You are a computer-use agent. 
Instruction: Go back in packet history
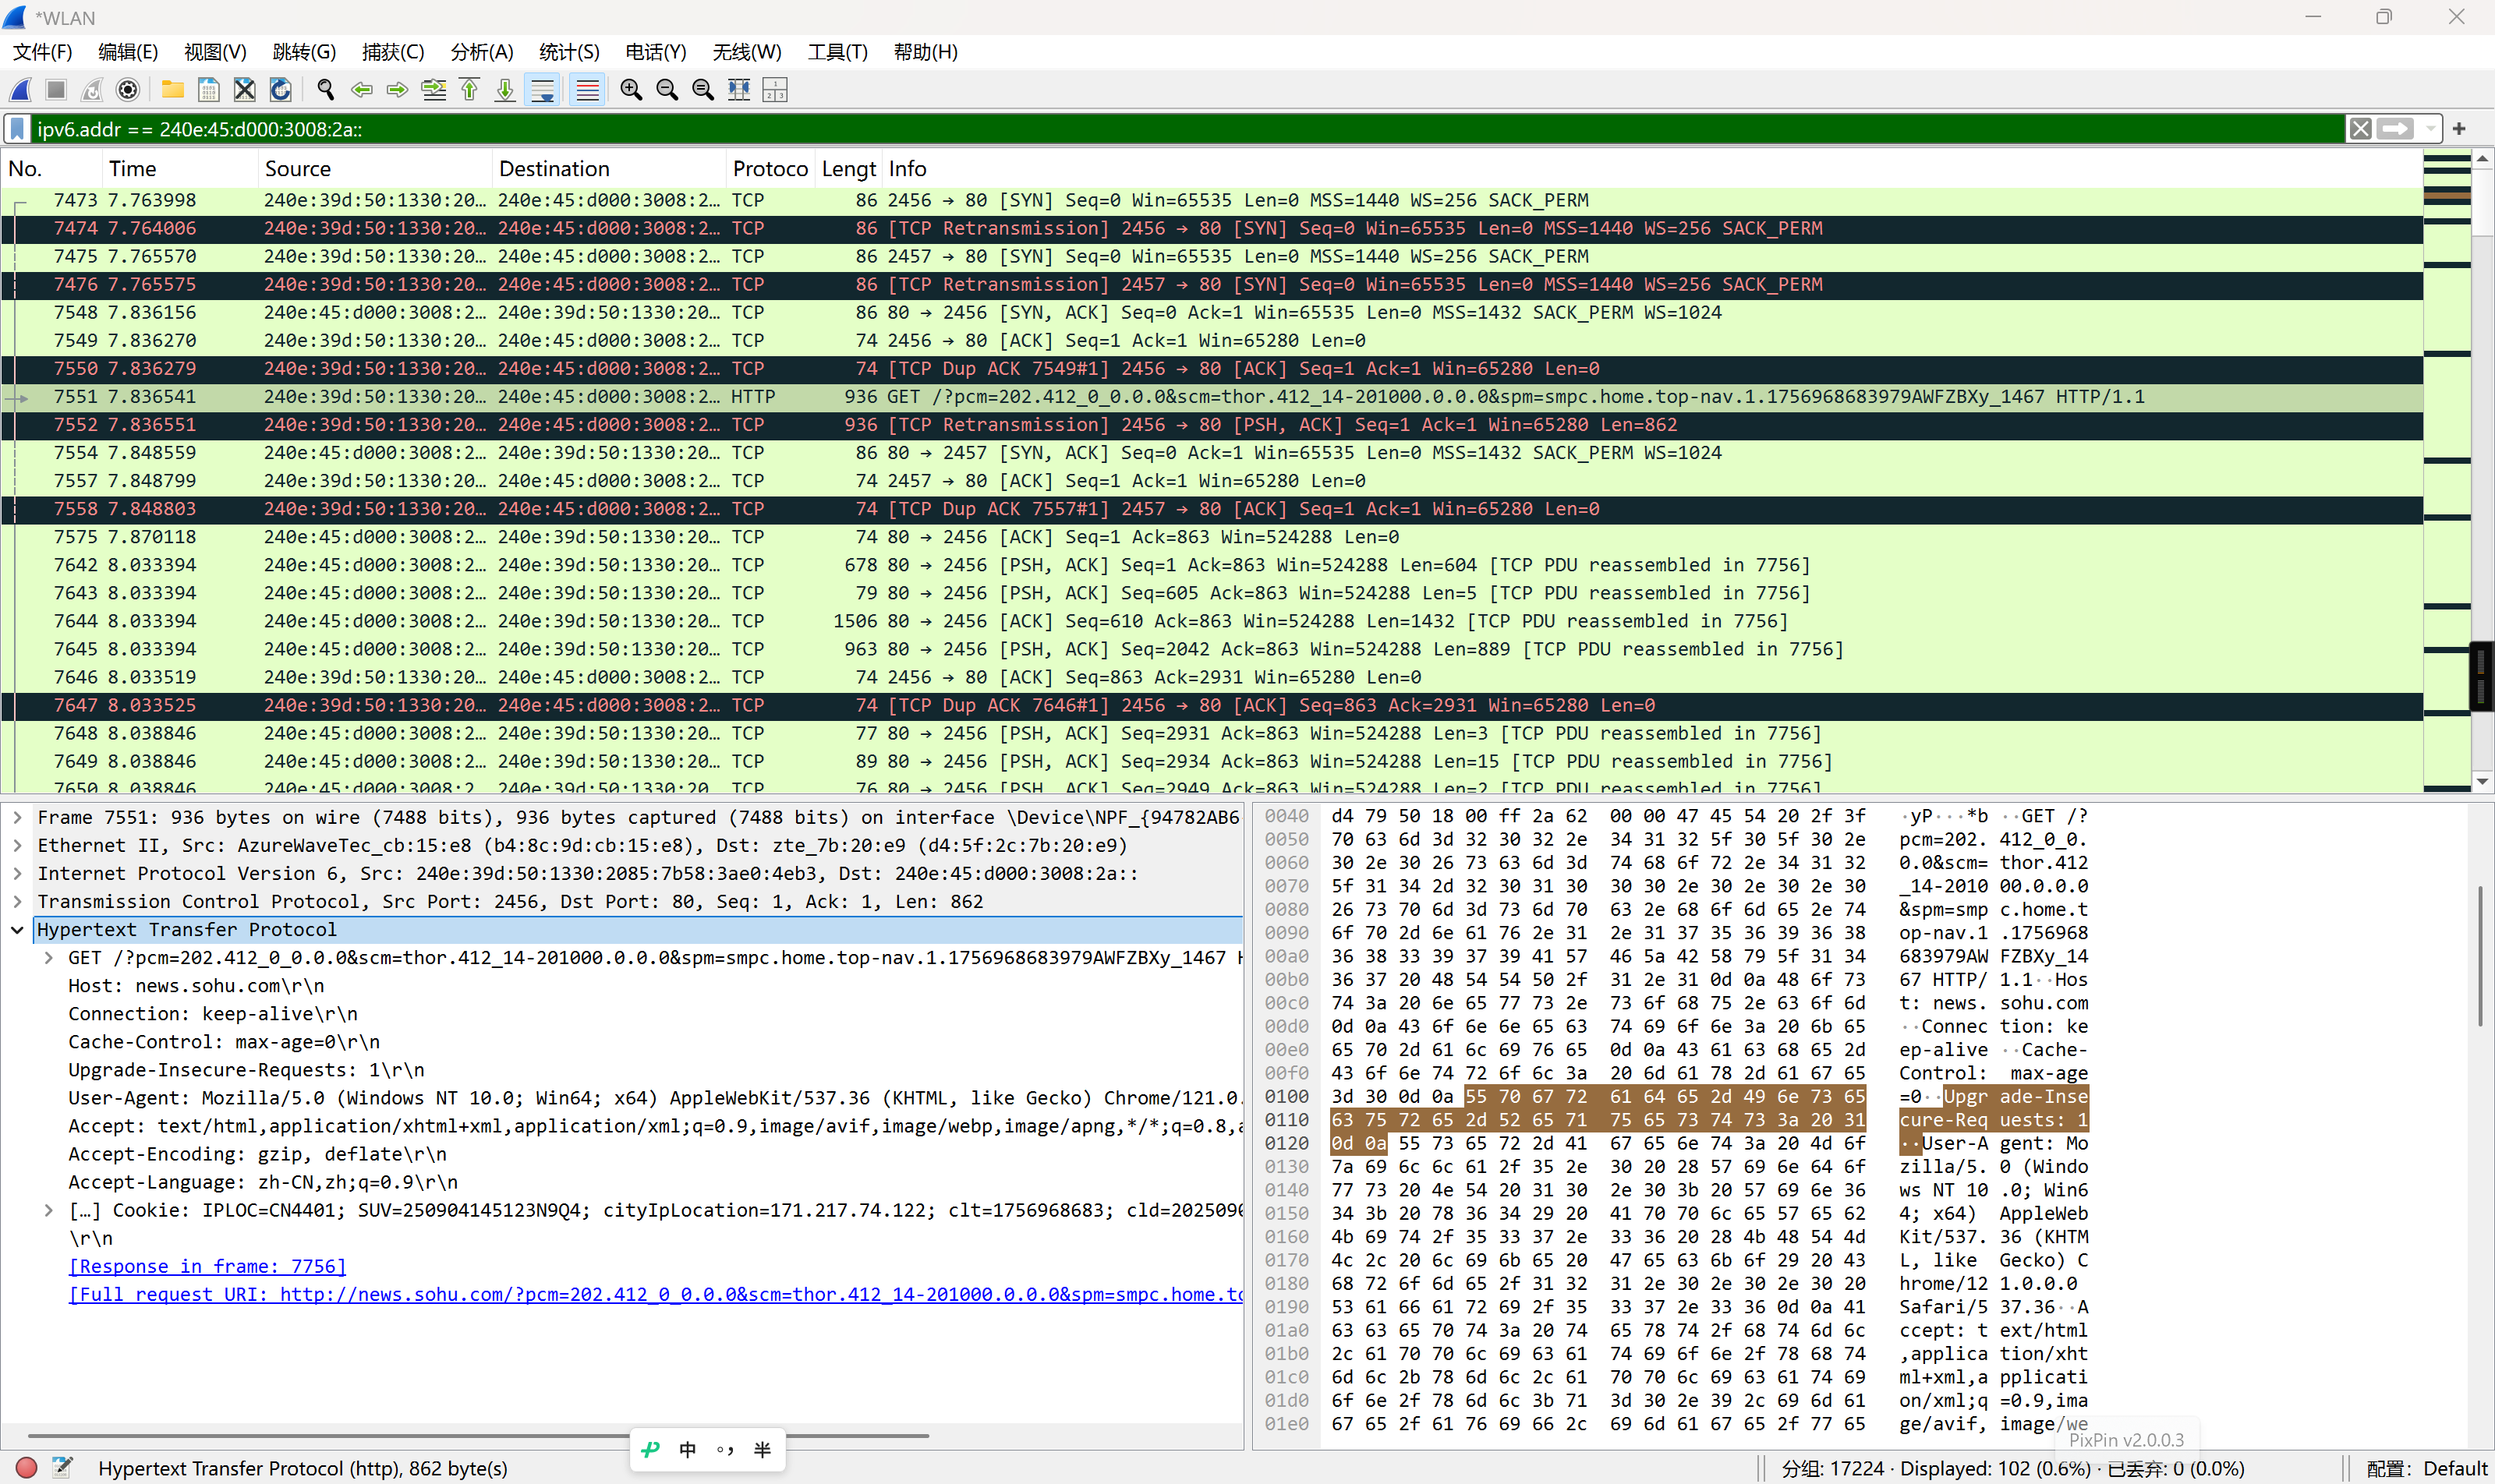[x=362, y=90]
